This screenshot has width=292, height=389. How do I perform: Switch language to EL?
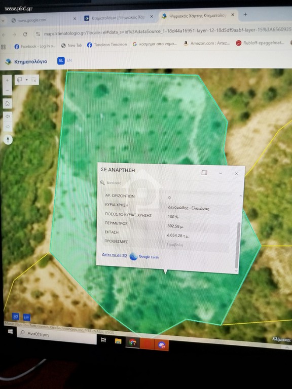pos(61,61)
